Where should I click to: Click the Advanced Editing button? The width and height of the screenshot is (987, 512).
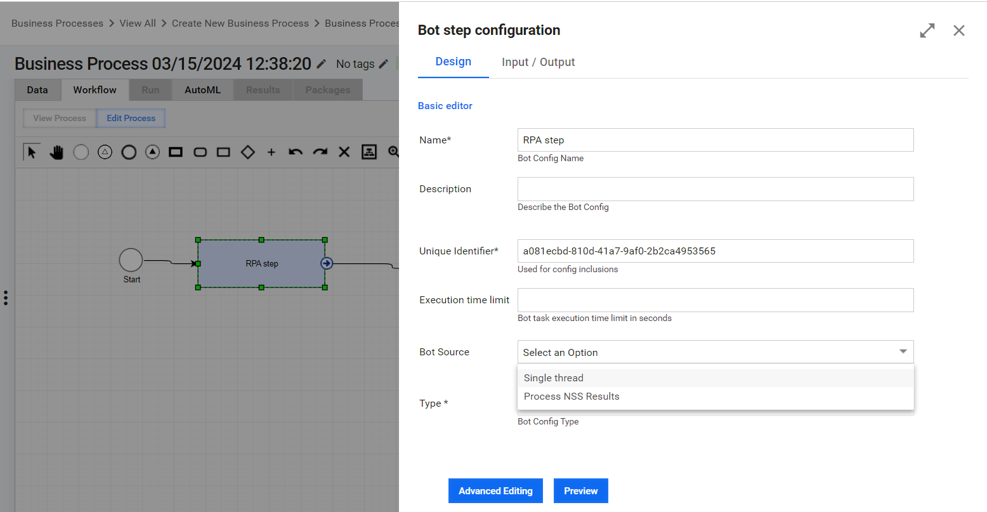coord(495,491)
